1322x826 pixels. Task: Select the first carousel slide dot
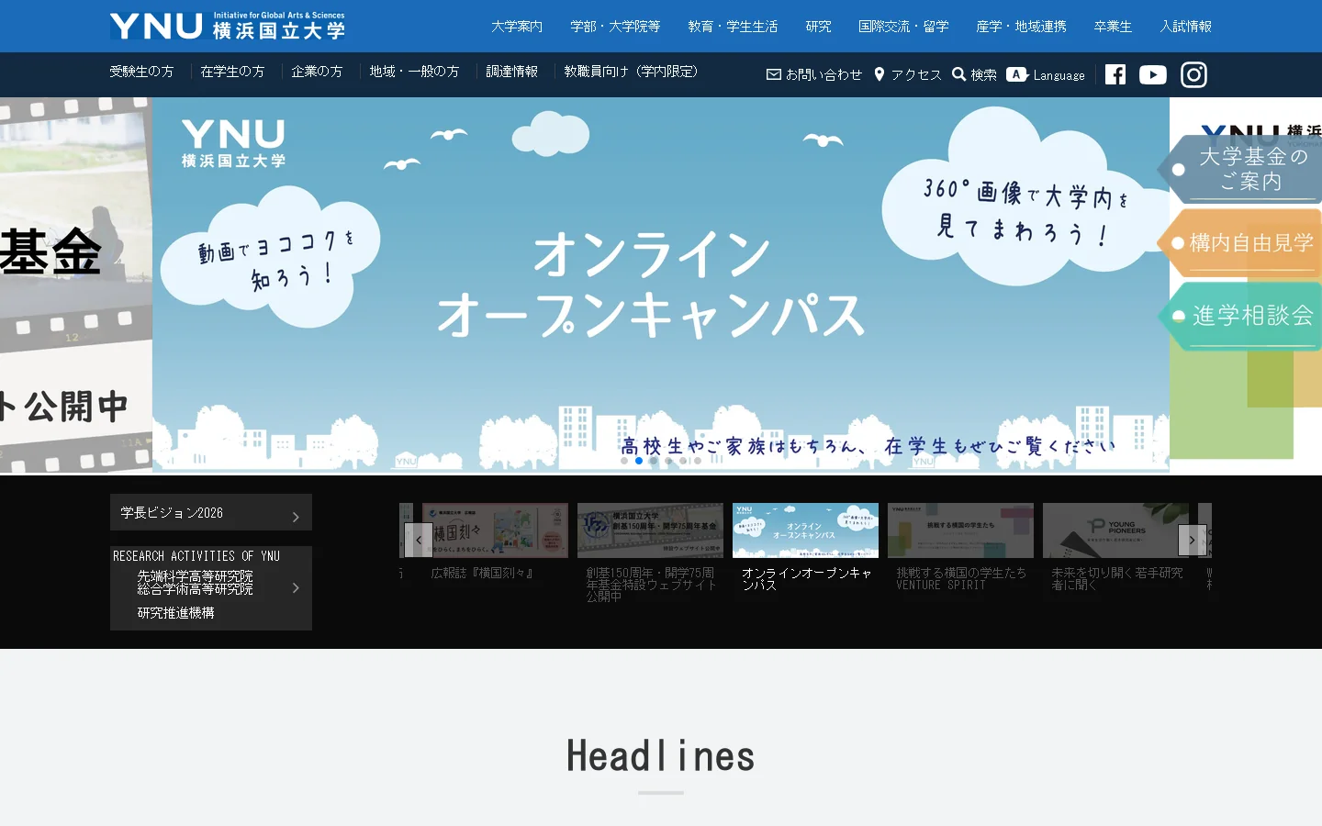624,461
